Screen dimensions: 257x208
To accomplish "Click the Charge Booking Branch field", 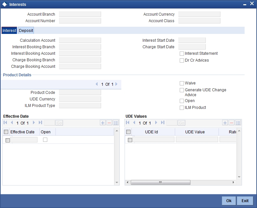I will (80, 60).
